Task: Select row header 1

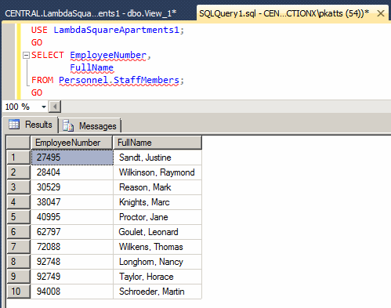Action: (x=18, y=158)
